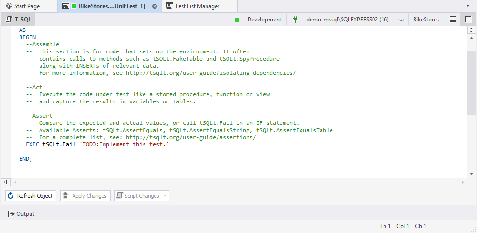
Task: Collapse the BEGIN code block
Action: pyautogui.click(x=15, y=37)
